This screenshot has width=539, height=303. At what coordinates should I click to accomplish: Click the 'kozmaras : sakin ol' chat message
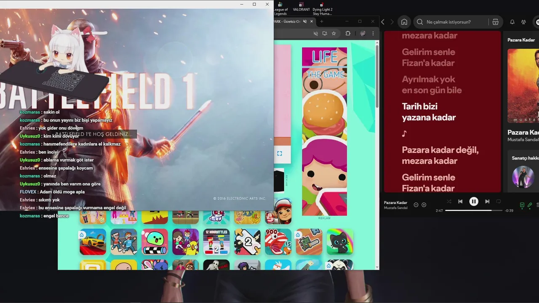(40, 112)
